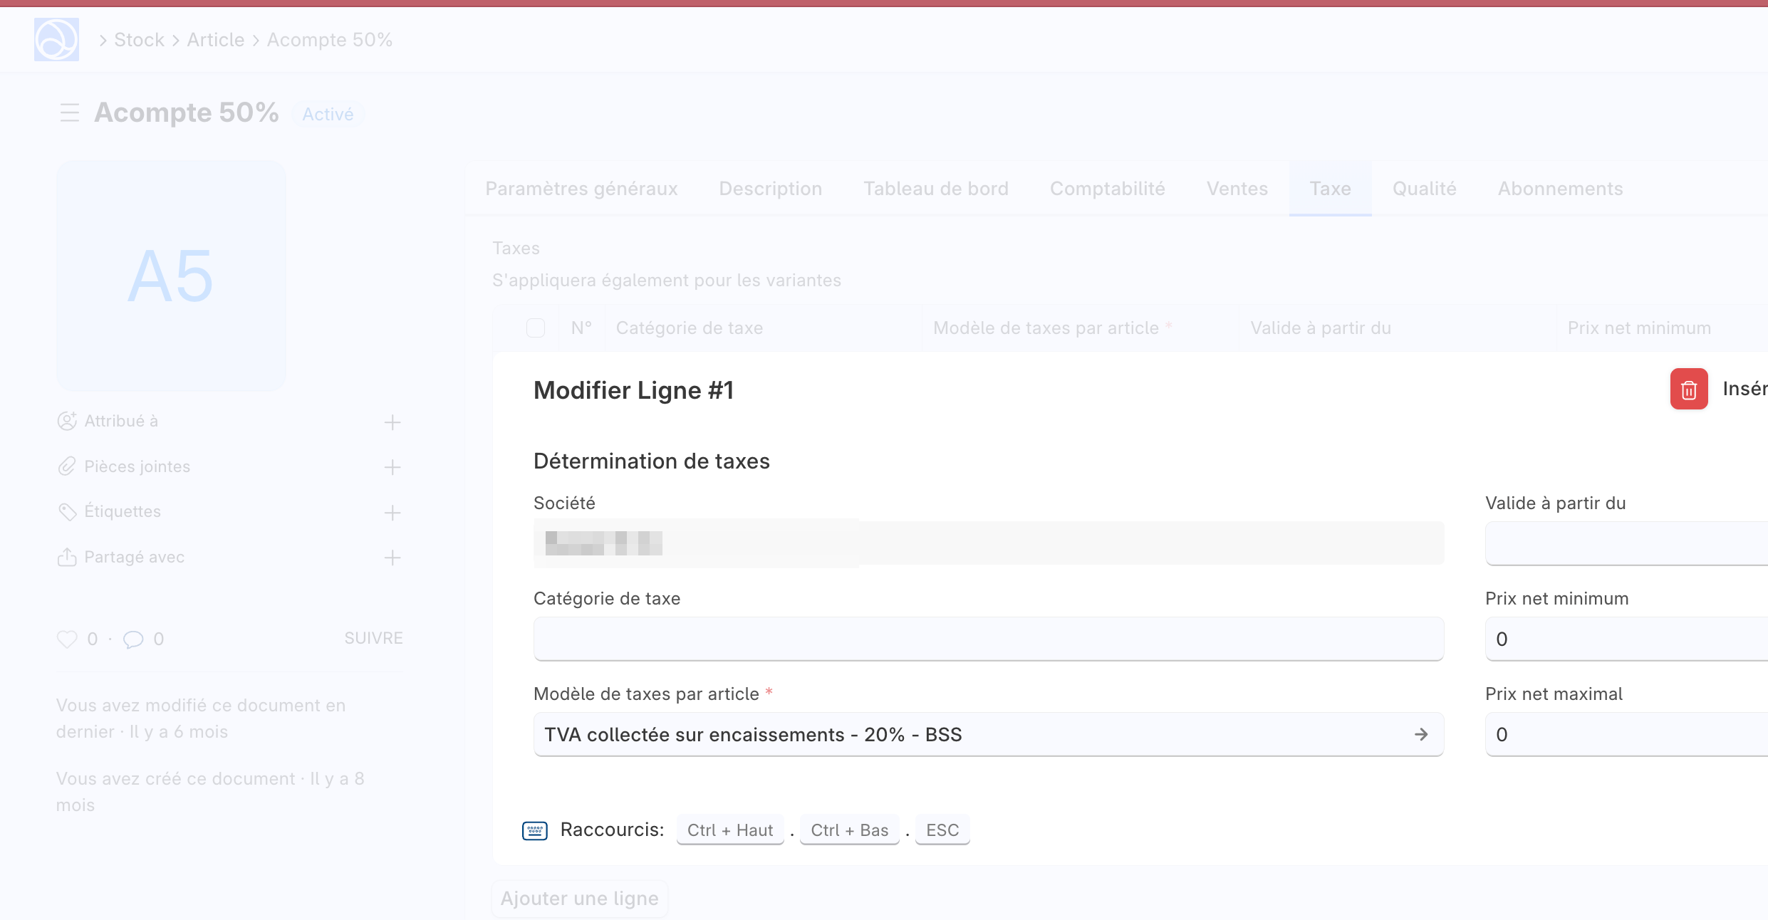Open Catégorie de taxe link field
The image size is (1768, 920).
tap(988, 639)
